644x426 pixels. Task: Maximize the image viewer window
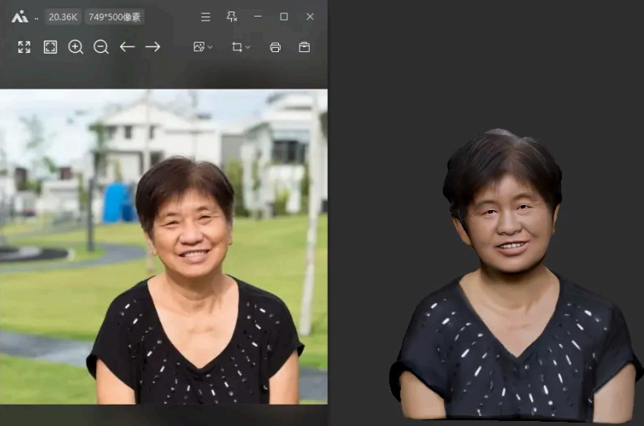[x=284, y=17]
